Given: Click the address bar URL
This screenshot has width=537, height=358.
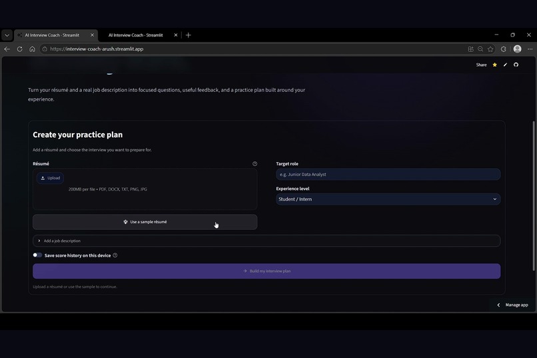Looking at the screenshot, I should coord(97,49).
